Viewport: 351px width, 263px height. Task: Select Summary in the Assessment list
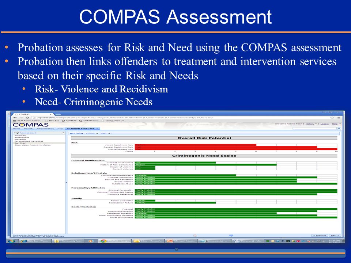click(x=20, y=136)
